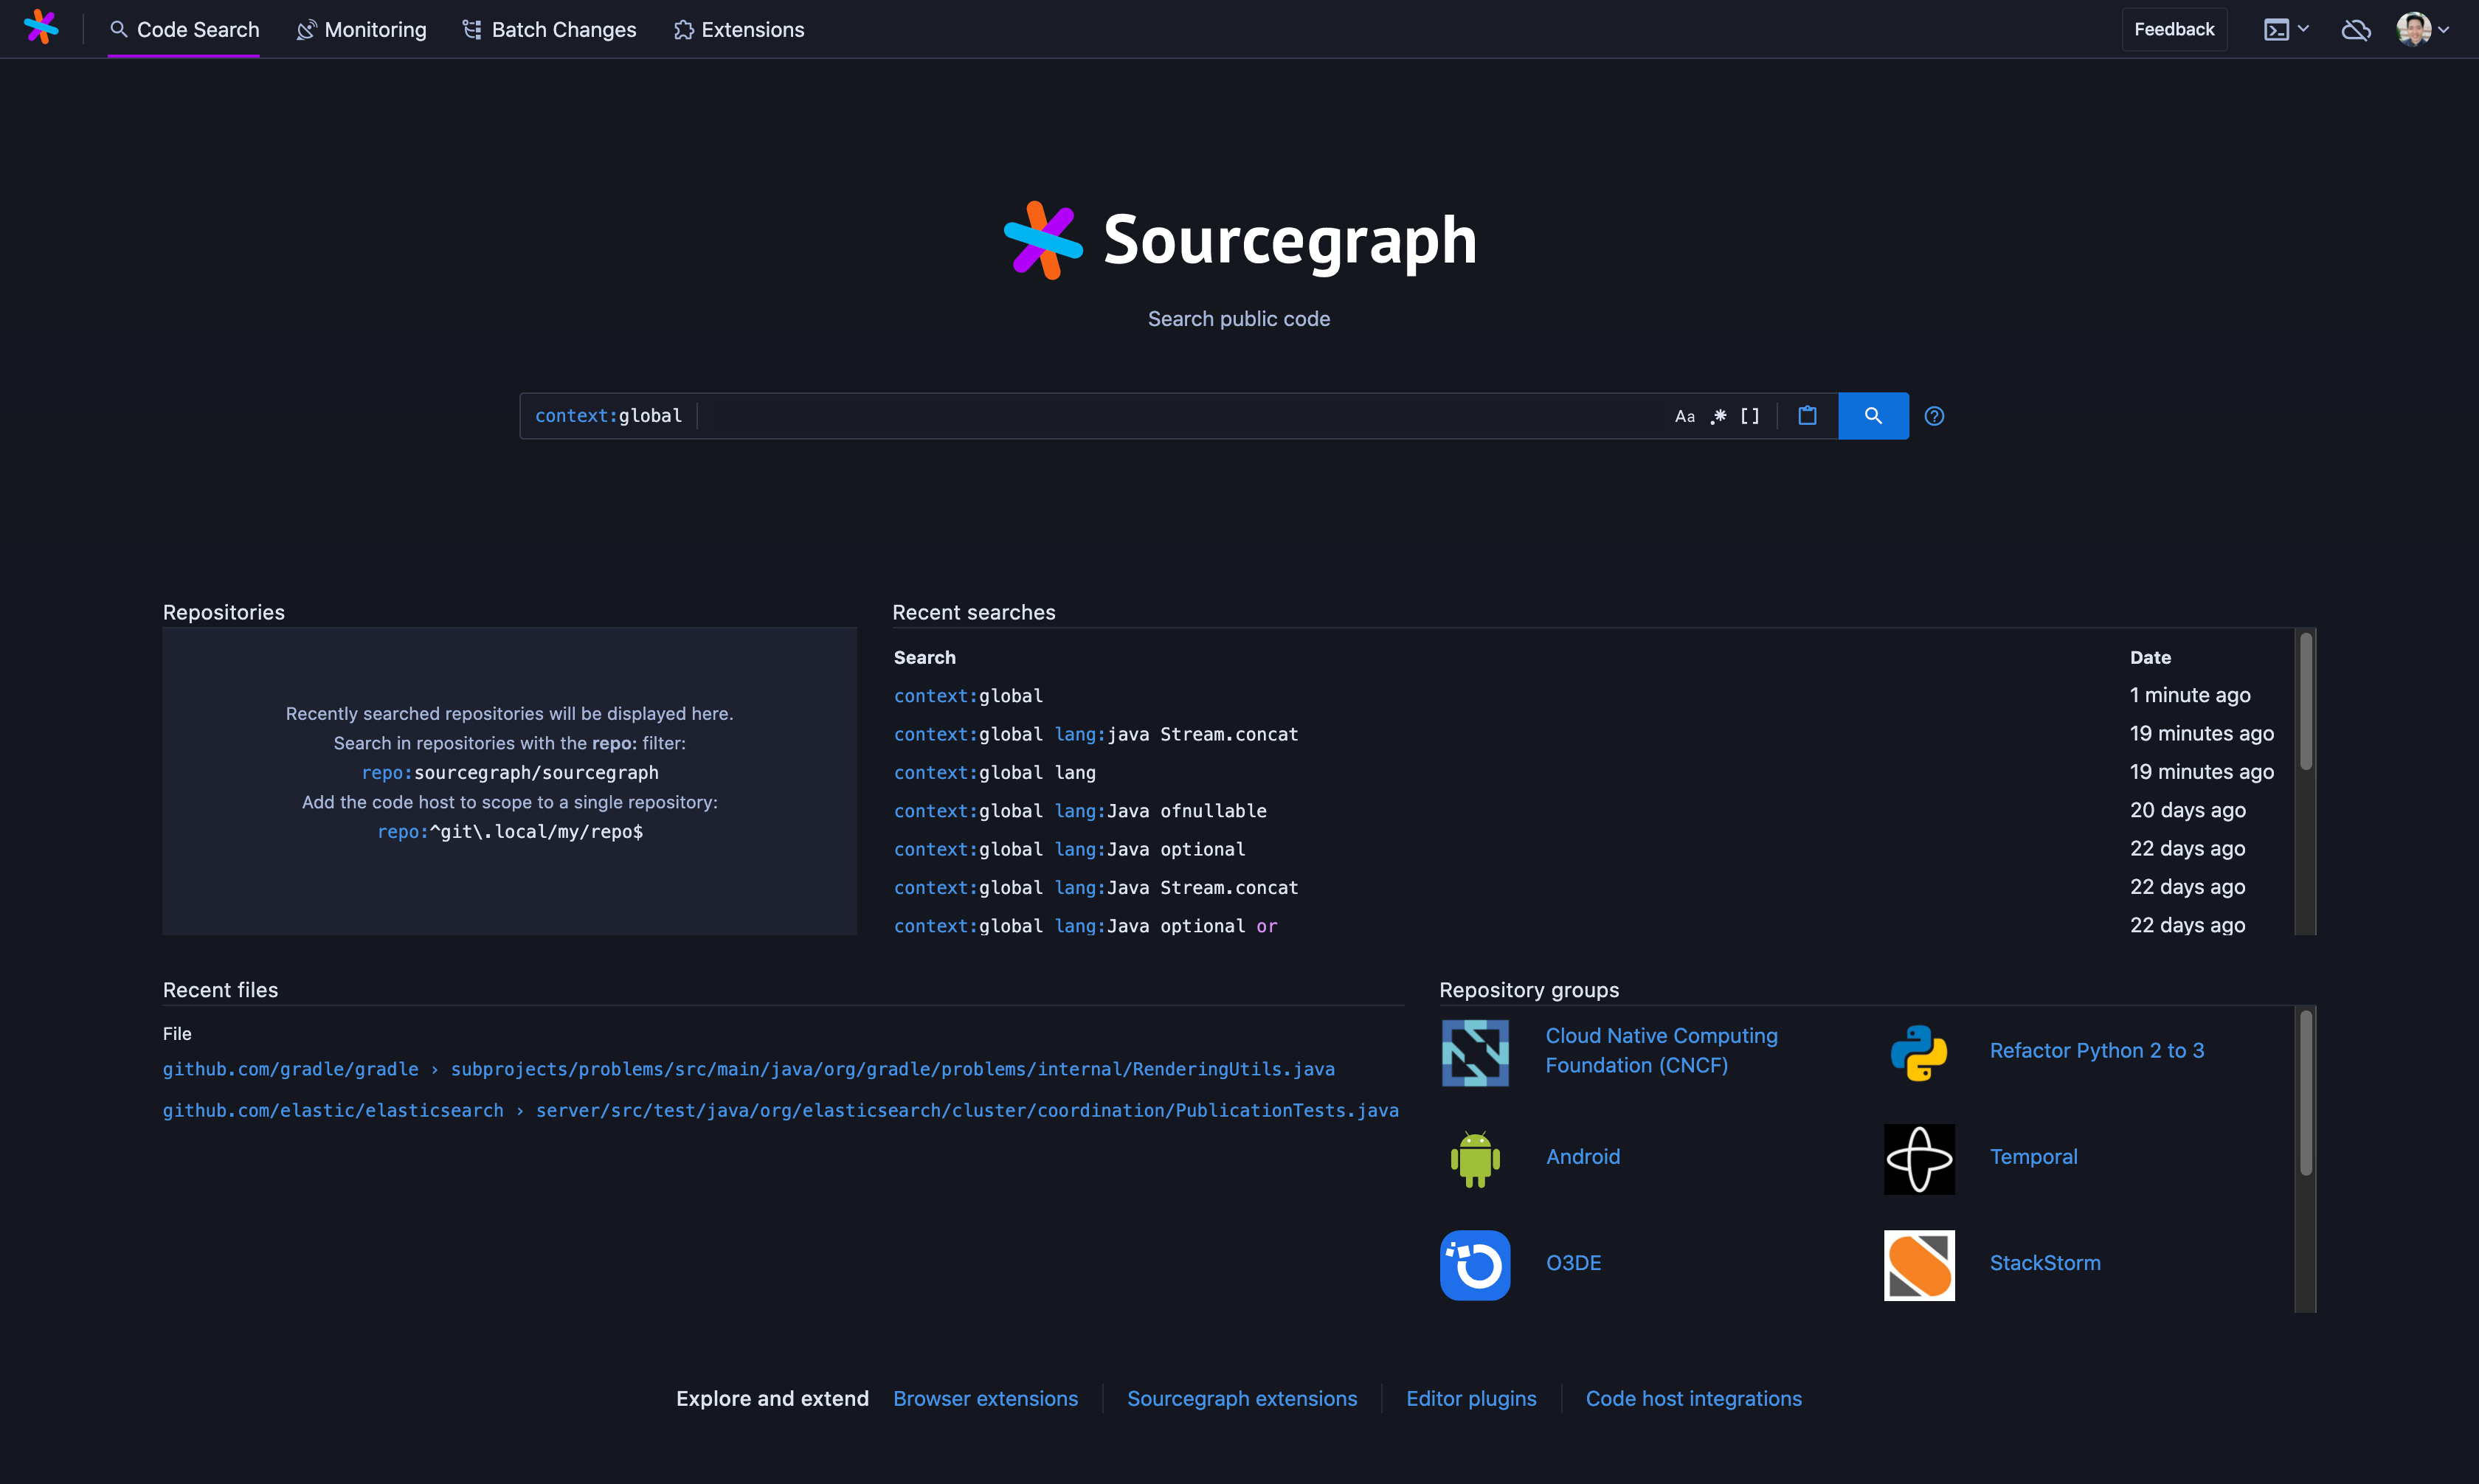The image size is (2479, 1484).
Task: Open the Browser extensions link
Action: pos(985,1398)
